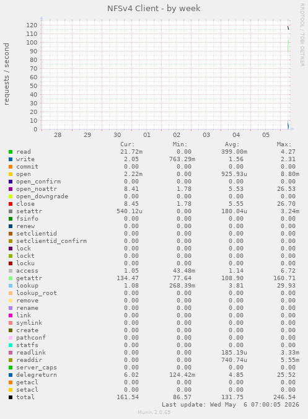Click the magenta link legend swatch
The width and height of the screenshot is (308, 419).
(11, 315)
